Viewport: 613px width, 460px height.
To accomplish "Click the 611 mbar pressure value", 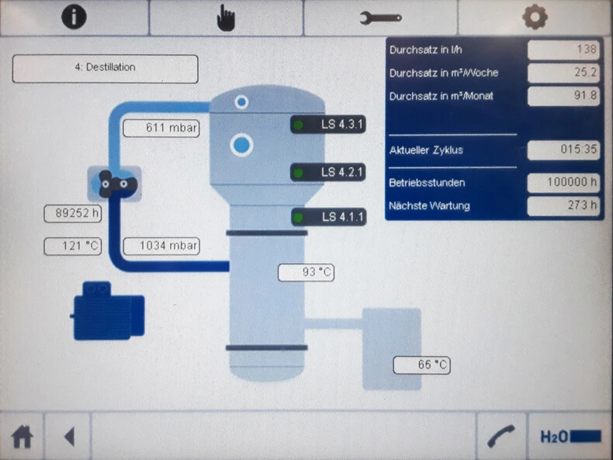I will point(161,128).
